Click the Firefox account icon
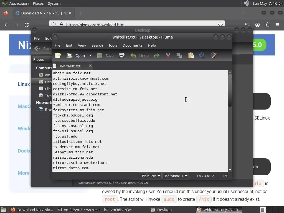The height and width of the screenshot is (213, 284). click(x=257, y=25)
